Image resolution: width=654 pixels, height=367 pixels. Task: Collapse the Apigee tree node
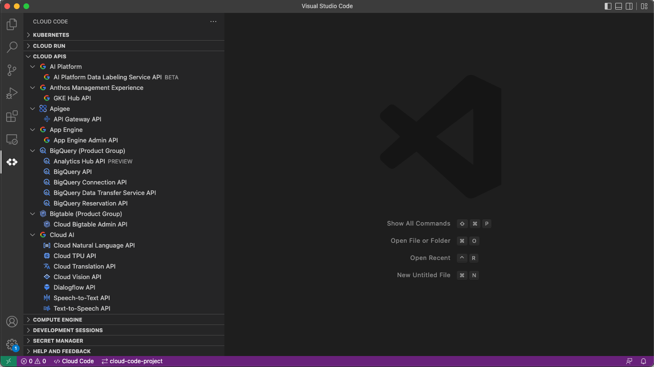click(x=33, y=108)
